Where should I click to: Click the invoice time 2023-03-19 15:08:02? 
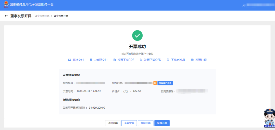pyautogui.click(x=89, y=91)
